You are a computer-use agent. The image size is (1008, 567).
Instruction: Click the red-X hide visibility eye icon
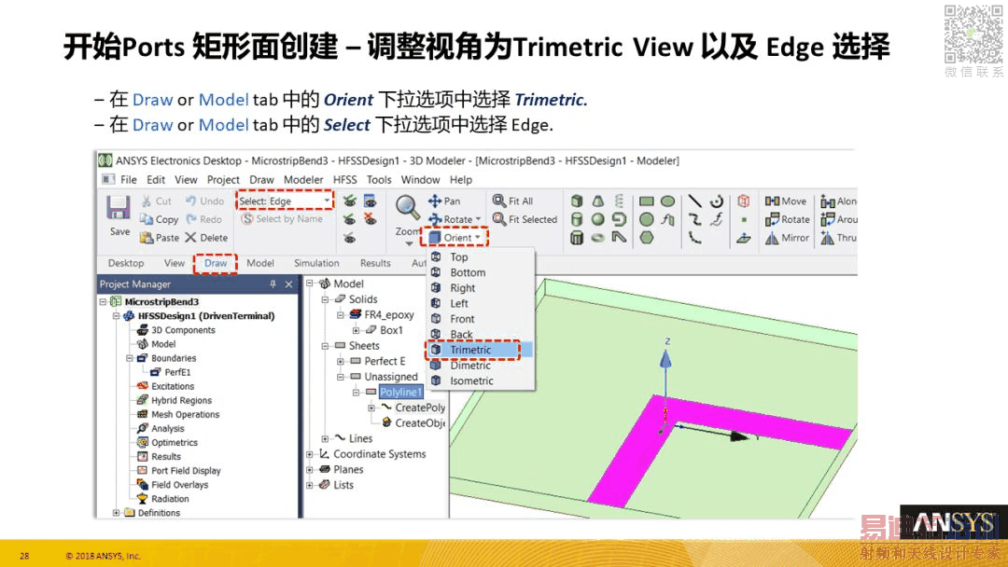371,219
